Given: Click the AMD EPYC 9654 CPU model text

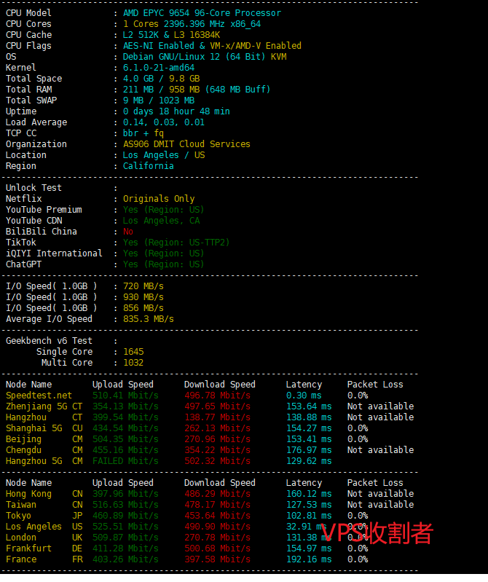Looking at the screenshot, I should [x=201, y=13].
